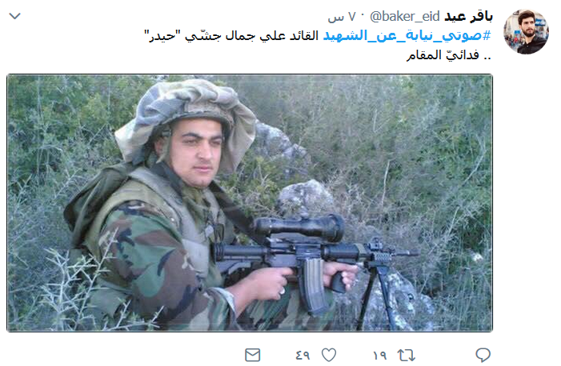Image resolution: width=561 pixels, height=366 pixels.
Task: Click the quoted word "حيدر" in tweet
Action: click(x=162, y=36)
